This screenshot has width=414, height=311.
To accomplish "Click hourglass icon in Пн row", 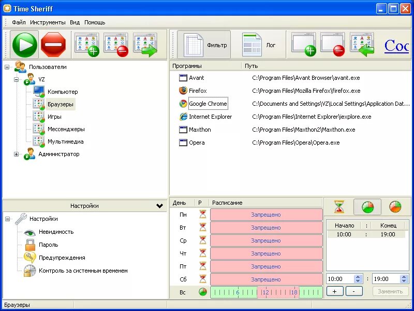I will pos(203,215).
